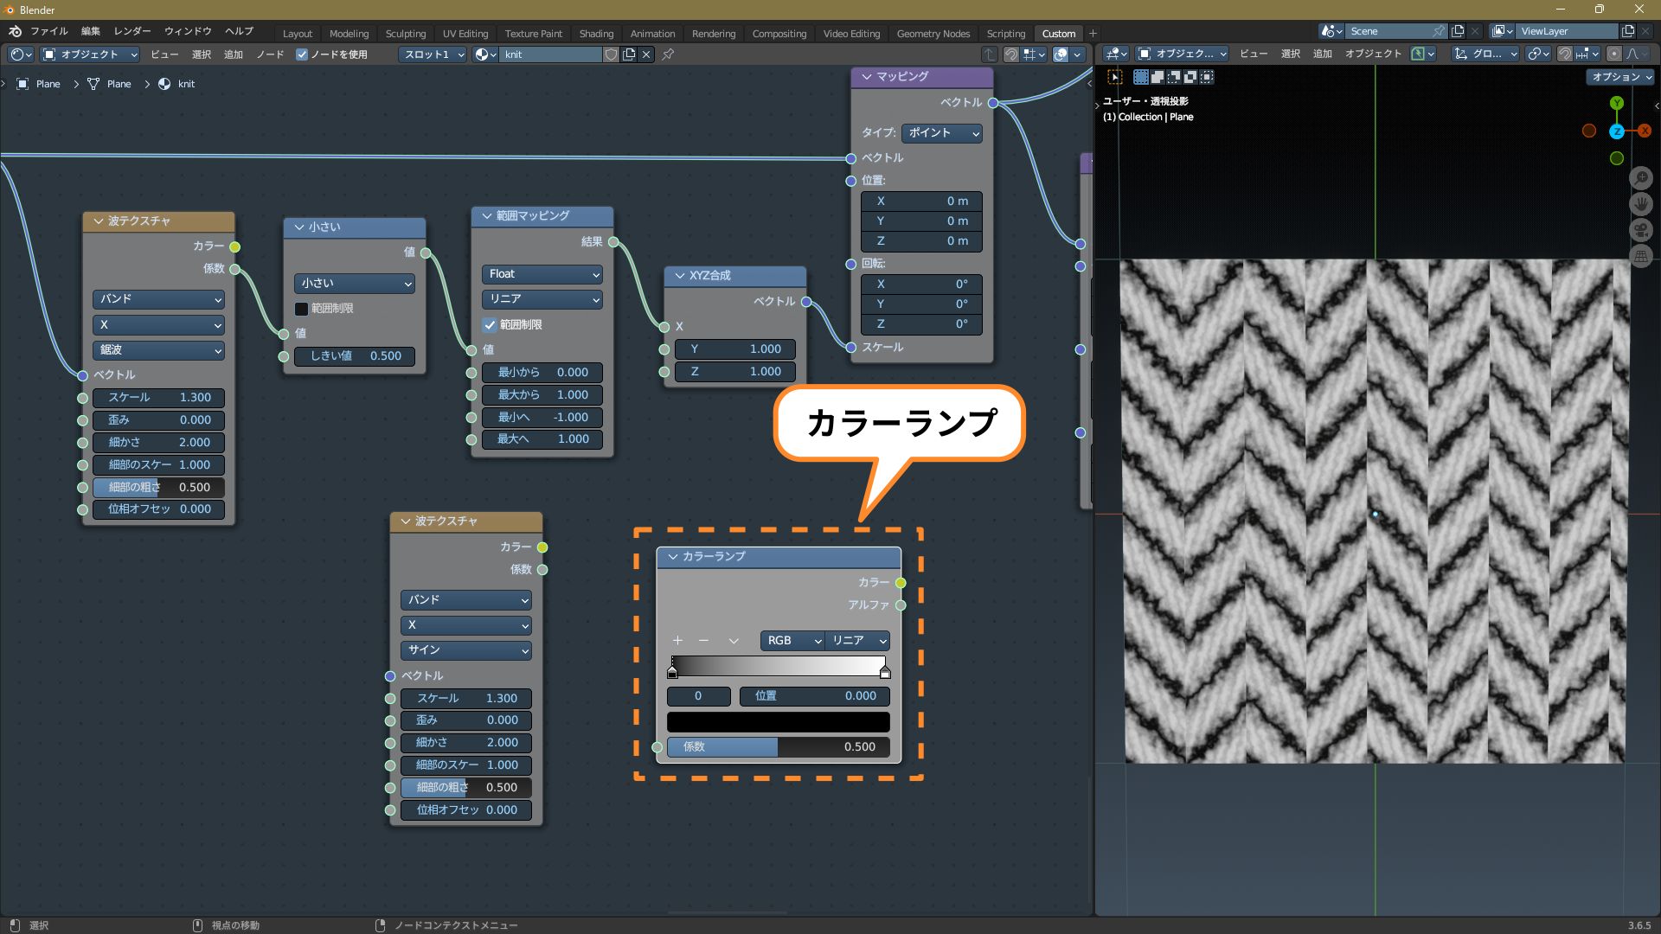Switch to the Shading workspace tab

pyautogui.click(x=595, y=34)
